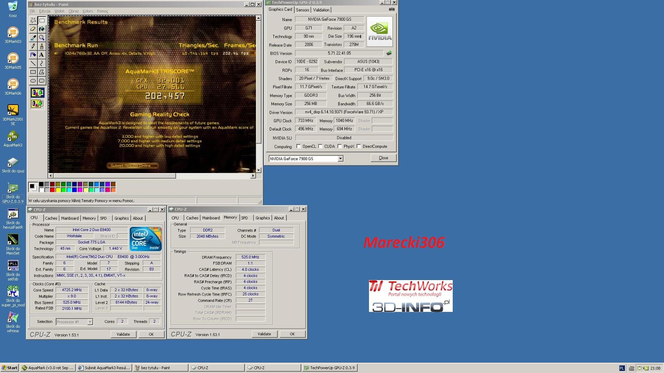Toggle the PhysX checkbox in GPU-Z

[x=340, y=146]
